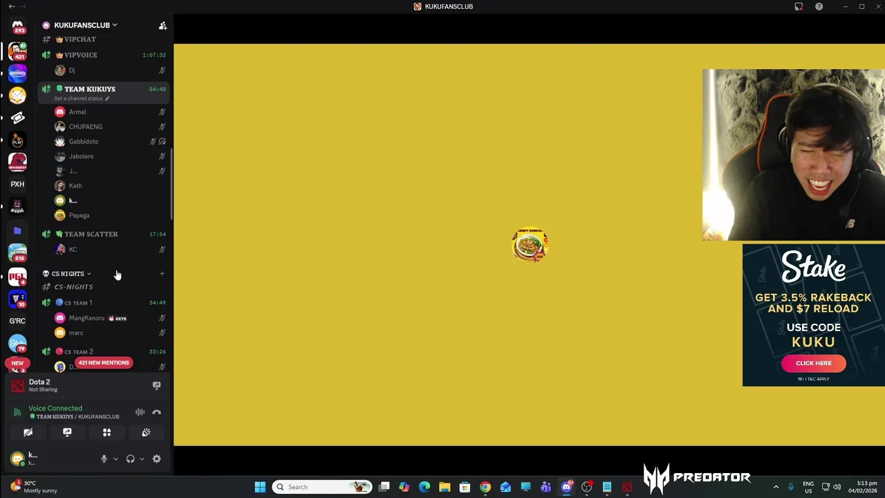Select TEAM KUKUYS voice channel
Screen dimensions: 885x498
104,93
